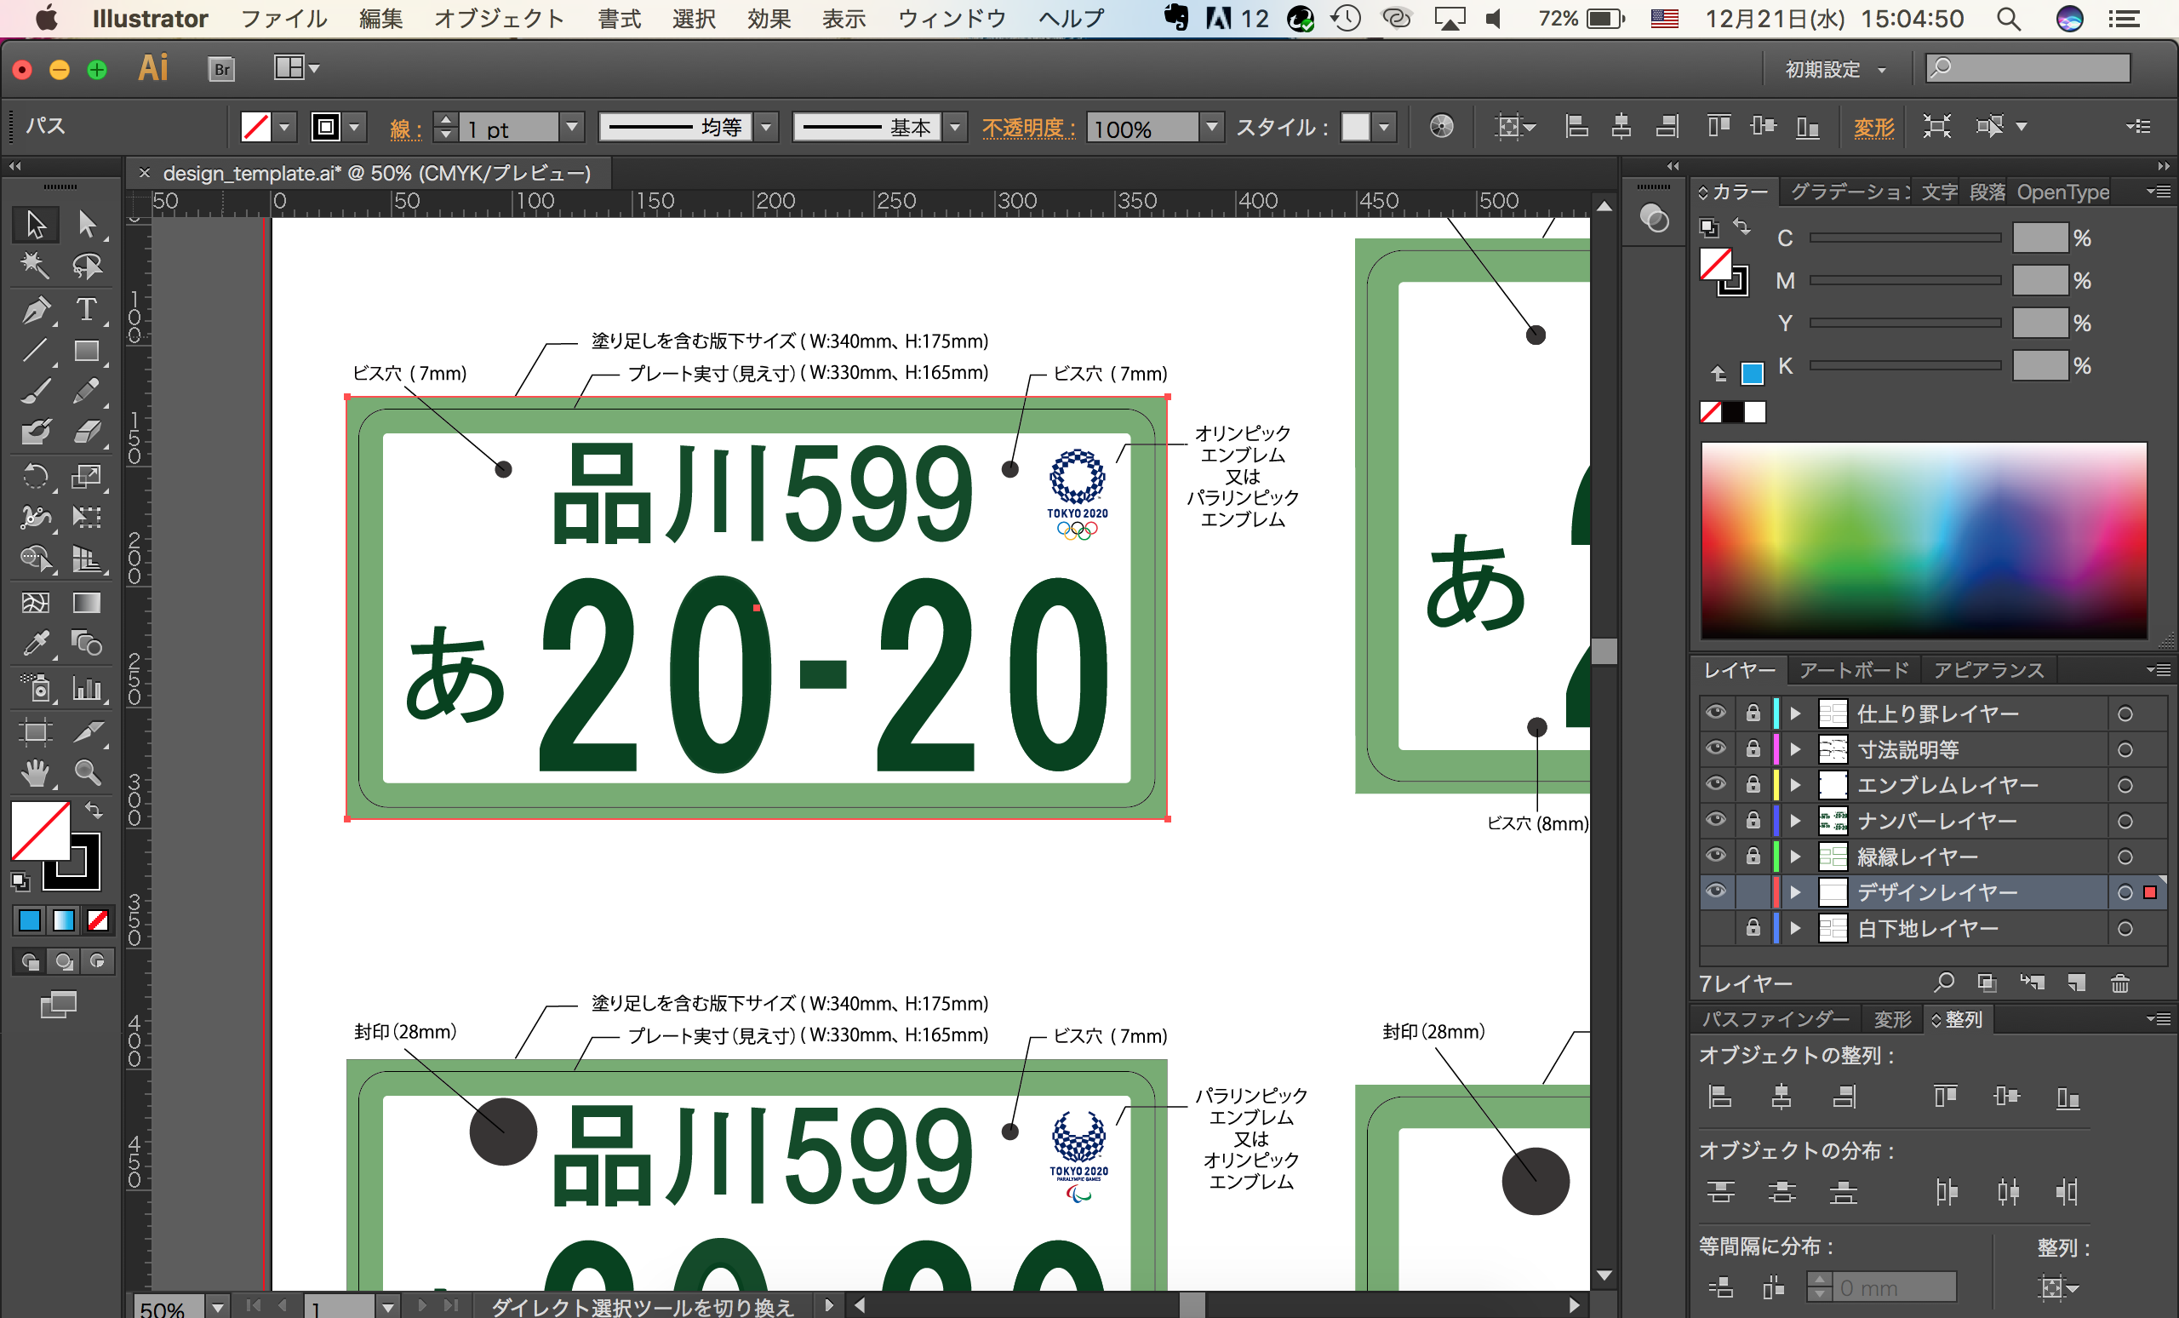Click the fill swatch in control bar
This screenshot has width=2179, height=1318.
tap(255, 127)
